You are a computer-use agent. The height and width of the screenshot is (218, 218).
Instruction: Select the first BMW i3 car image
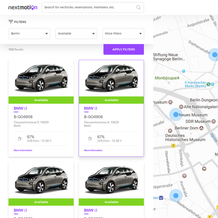tap(41, 78)
